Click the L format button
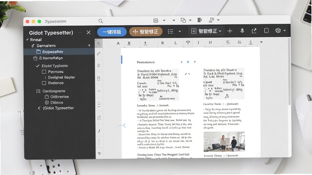This screenshot has height=175, width=312. [x=175, y=43]
